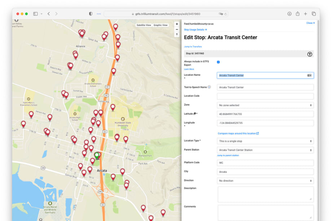Click the privacy shield icon in Safari's toolbar

click(91, 13)
